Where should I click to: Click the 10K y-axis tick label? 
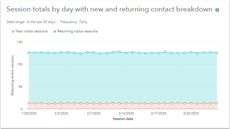(19, 64)
